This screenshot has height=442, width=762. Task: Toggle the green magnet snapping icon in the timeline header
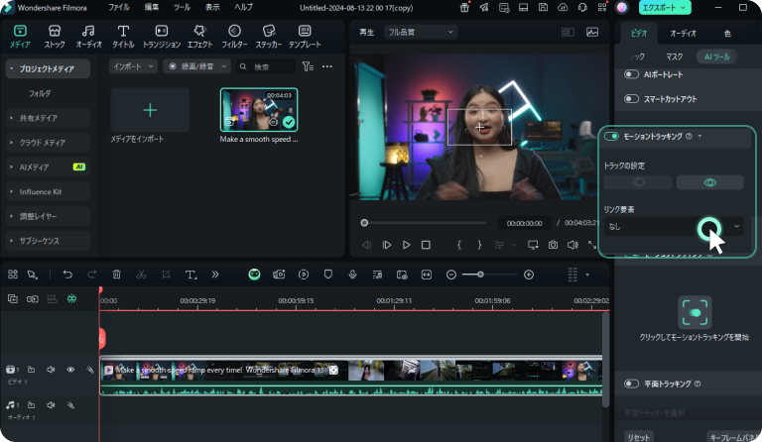[x=71, y=299]
